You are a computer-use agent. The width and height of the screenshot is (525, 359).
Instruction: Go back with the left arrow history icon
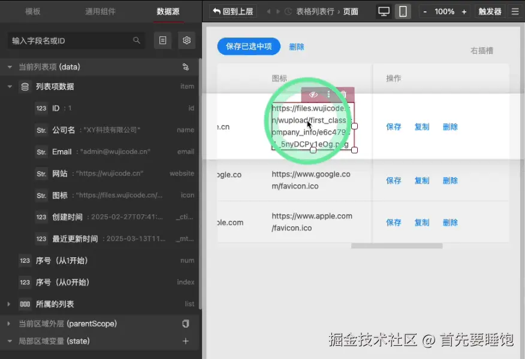tap(268, 11)
